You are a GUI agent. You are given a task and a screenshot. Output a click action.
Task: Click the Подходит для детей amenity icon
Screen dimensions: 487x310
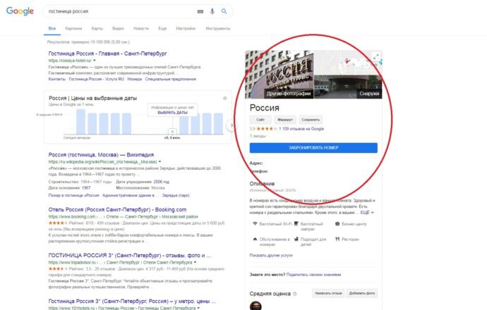[x=296, y=239]
